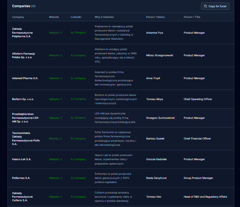The height and width of the screenshot is (207, 240).
Task: Click the Adamed match description text
Action: point(114,78)
